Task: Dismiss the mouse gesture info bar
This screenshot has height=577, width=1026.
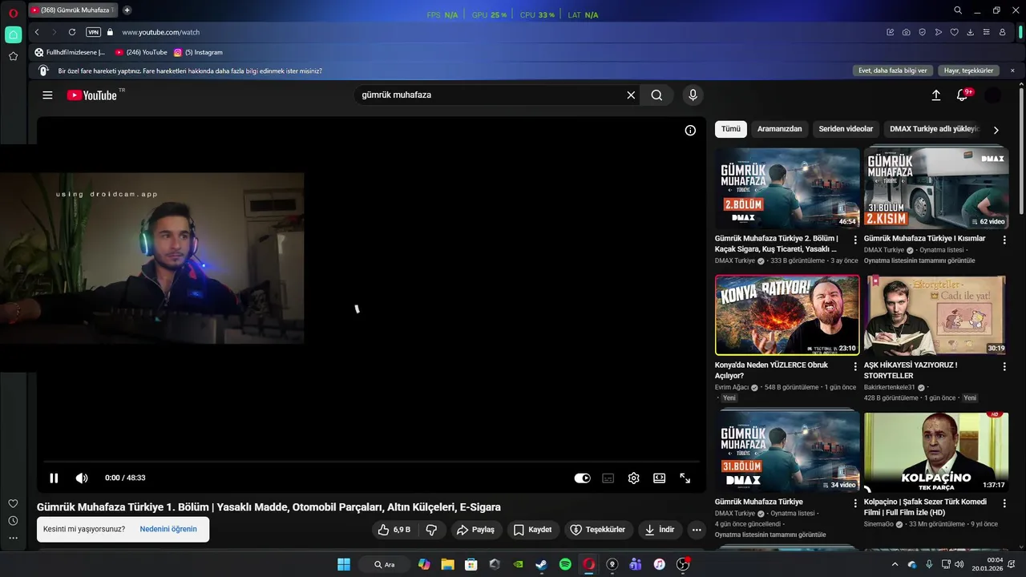Action: [1012, 71]
